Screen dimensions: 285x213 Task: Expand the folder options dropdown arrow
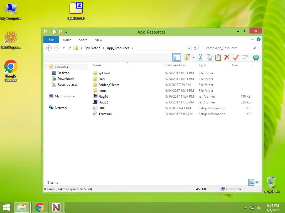click(194, 58)
